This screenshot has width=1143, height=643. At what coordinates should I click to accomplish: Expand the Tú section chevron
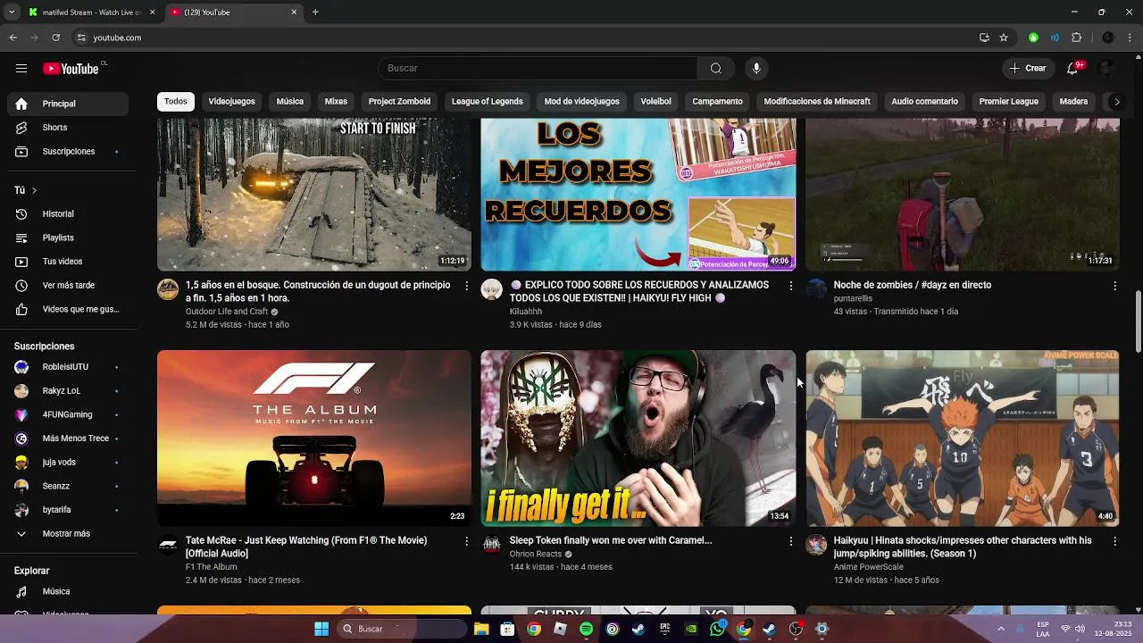34,190
